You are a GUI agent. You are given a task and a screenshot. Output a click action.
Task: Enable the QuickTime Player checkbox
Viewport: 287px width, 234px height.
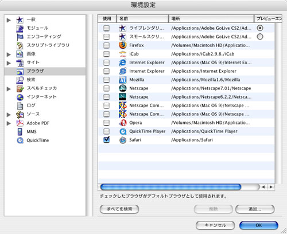click(x=106, y=131)
